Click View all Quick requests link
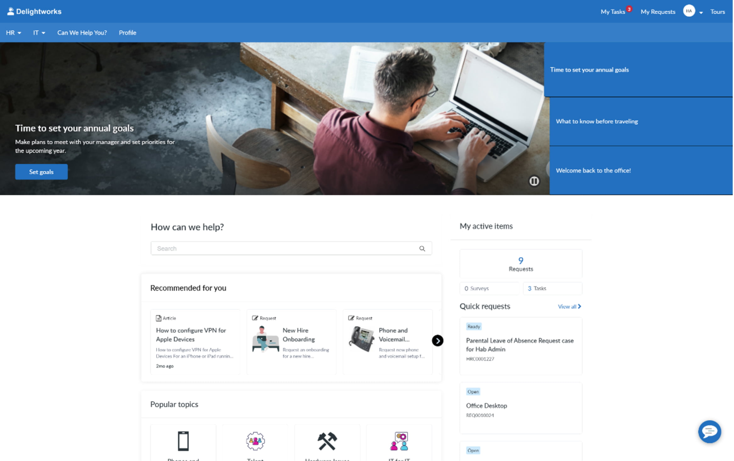This screenshot has width=734, height=461. click(569, 307)
